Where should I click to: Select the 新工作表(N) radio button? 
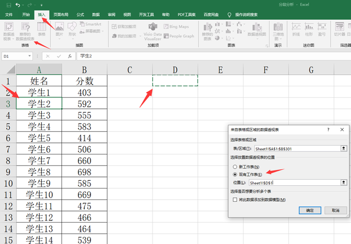tap(235, 167)
